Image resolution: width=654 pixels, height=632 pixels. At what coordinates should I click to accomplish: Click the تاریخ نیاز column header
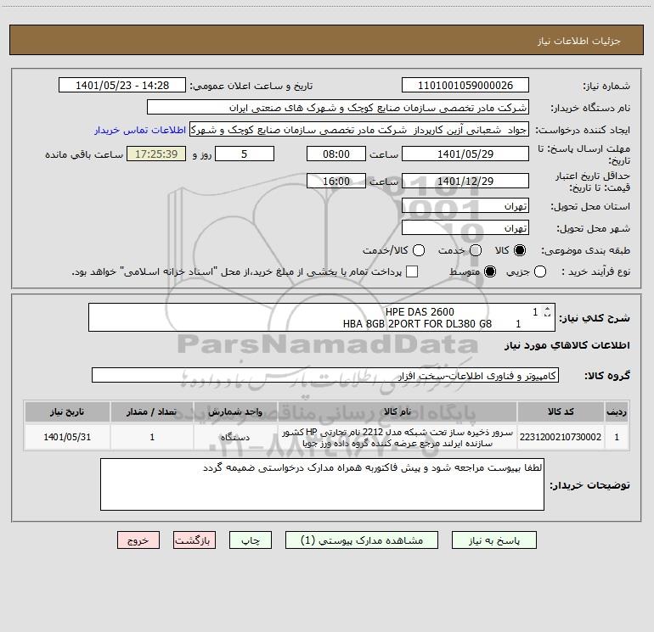click(x=67, y=411)
